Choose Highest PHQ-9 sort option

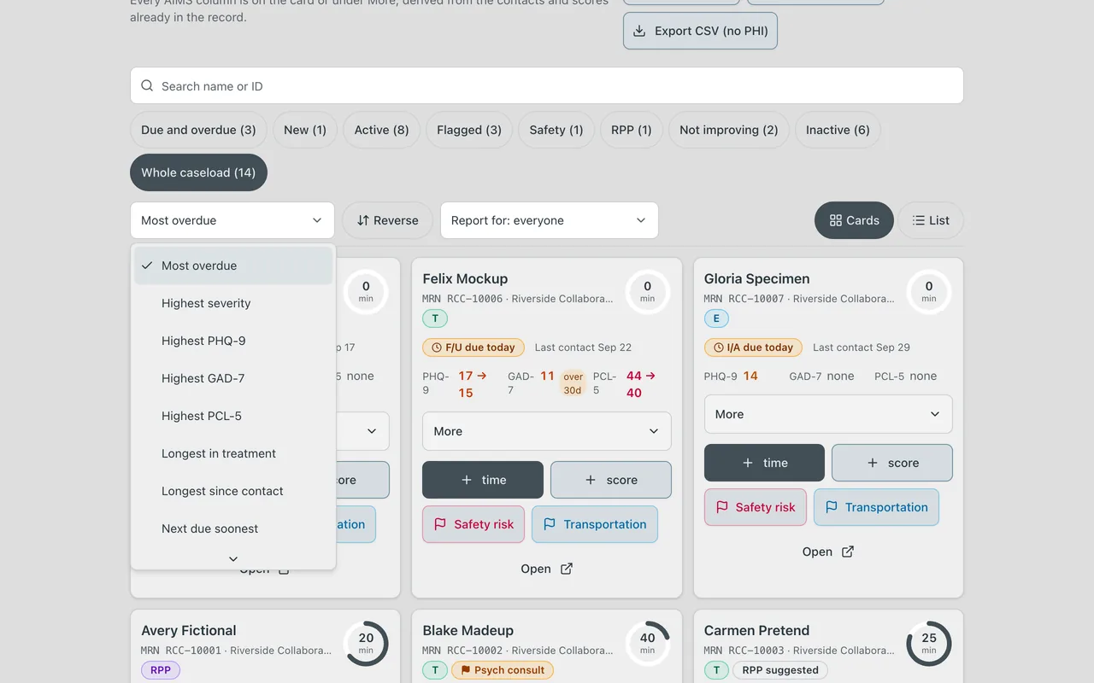tap(233, 341)
